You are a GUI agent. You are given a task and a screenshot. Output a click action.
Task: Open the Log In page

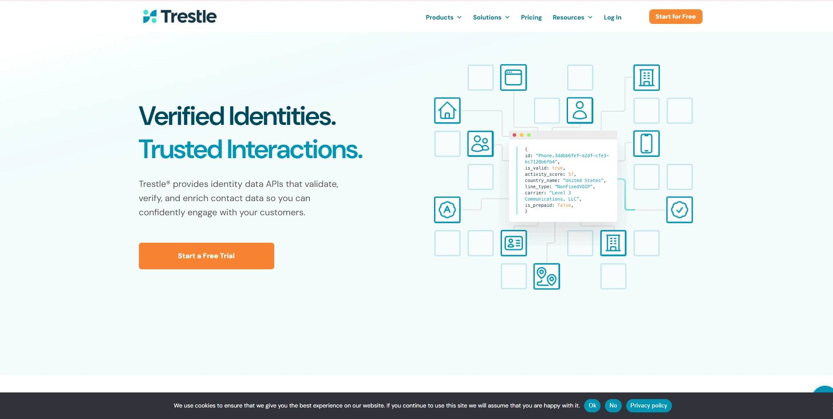coord(612,17)
